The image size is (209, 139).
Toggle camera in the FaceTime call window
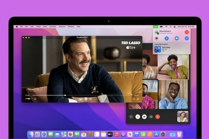(144, 116)
